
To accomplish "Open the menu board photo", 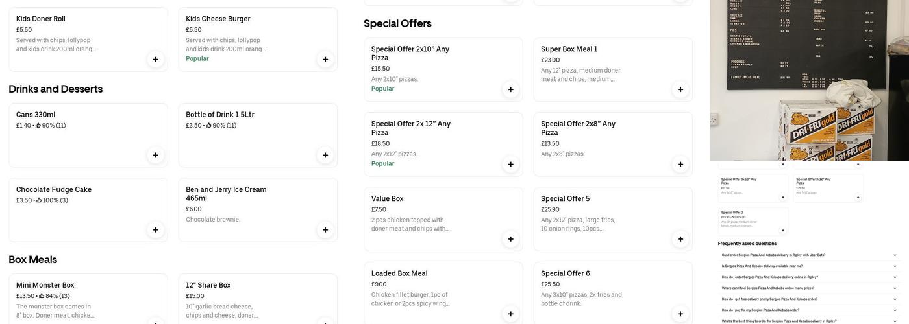I will [809, 80].
